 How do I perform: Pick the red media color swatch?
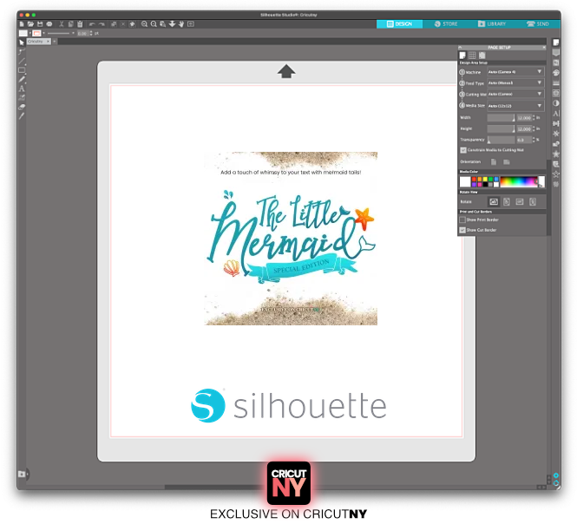coord(474,180)
